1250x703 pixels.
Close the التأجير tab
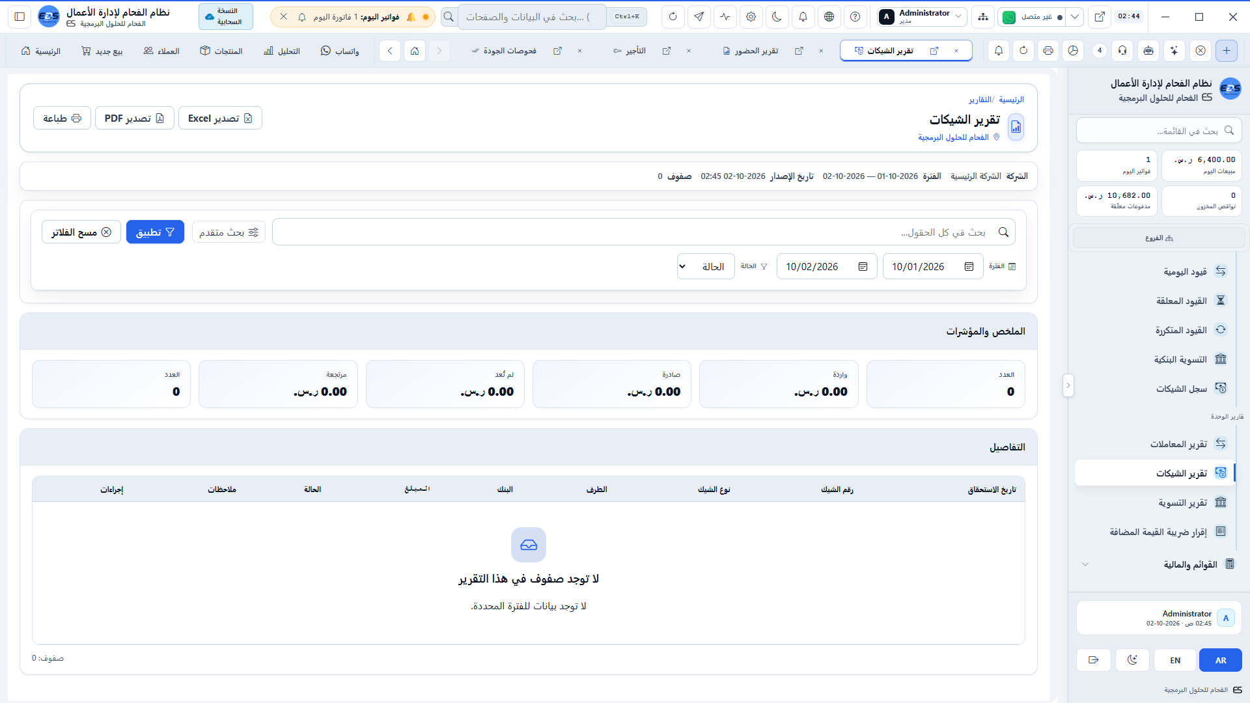689,51
